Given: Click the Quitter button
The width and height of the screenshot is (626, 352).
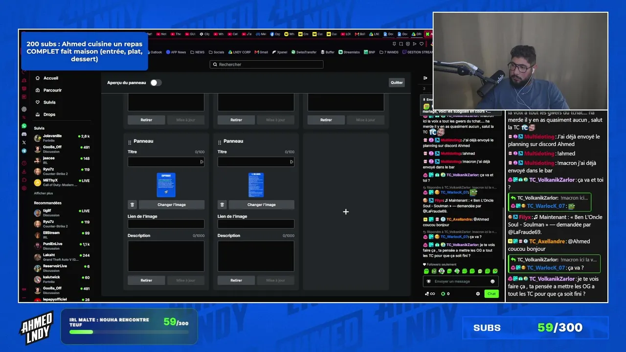Looking at the screenshot, I should 397,83.
